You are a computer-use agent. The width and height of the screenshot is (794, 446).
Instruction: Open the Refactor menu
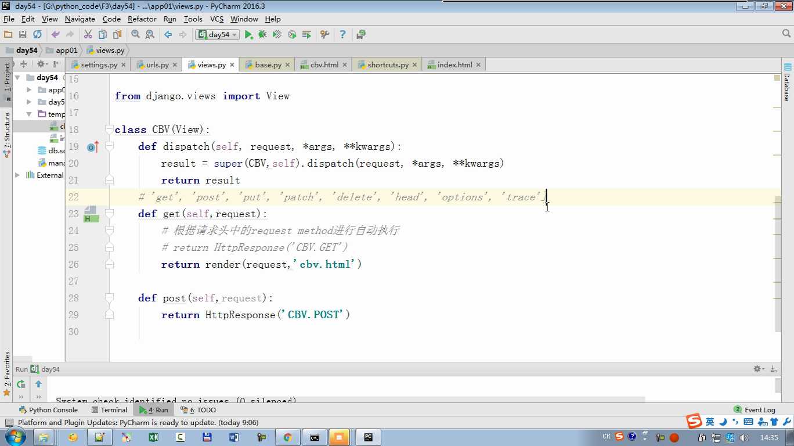click(x=142, y=19)
